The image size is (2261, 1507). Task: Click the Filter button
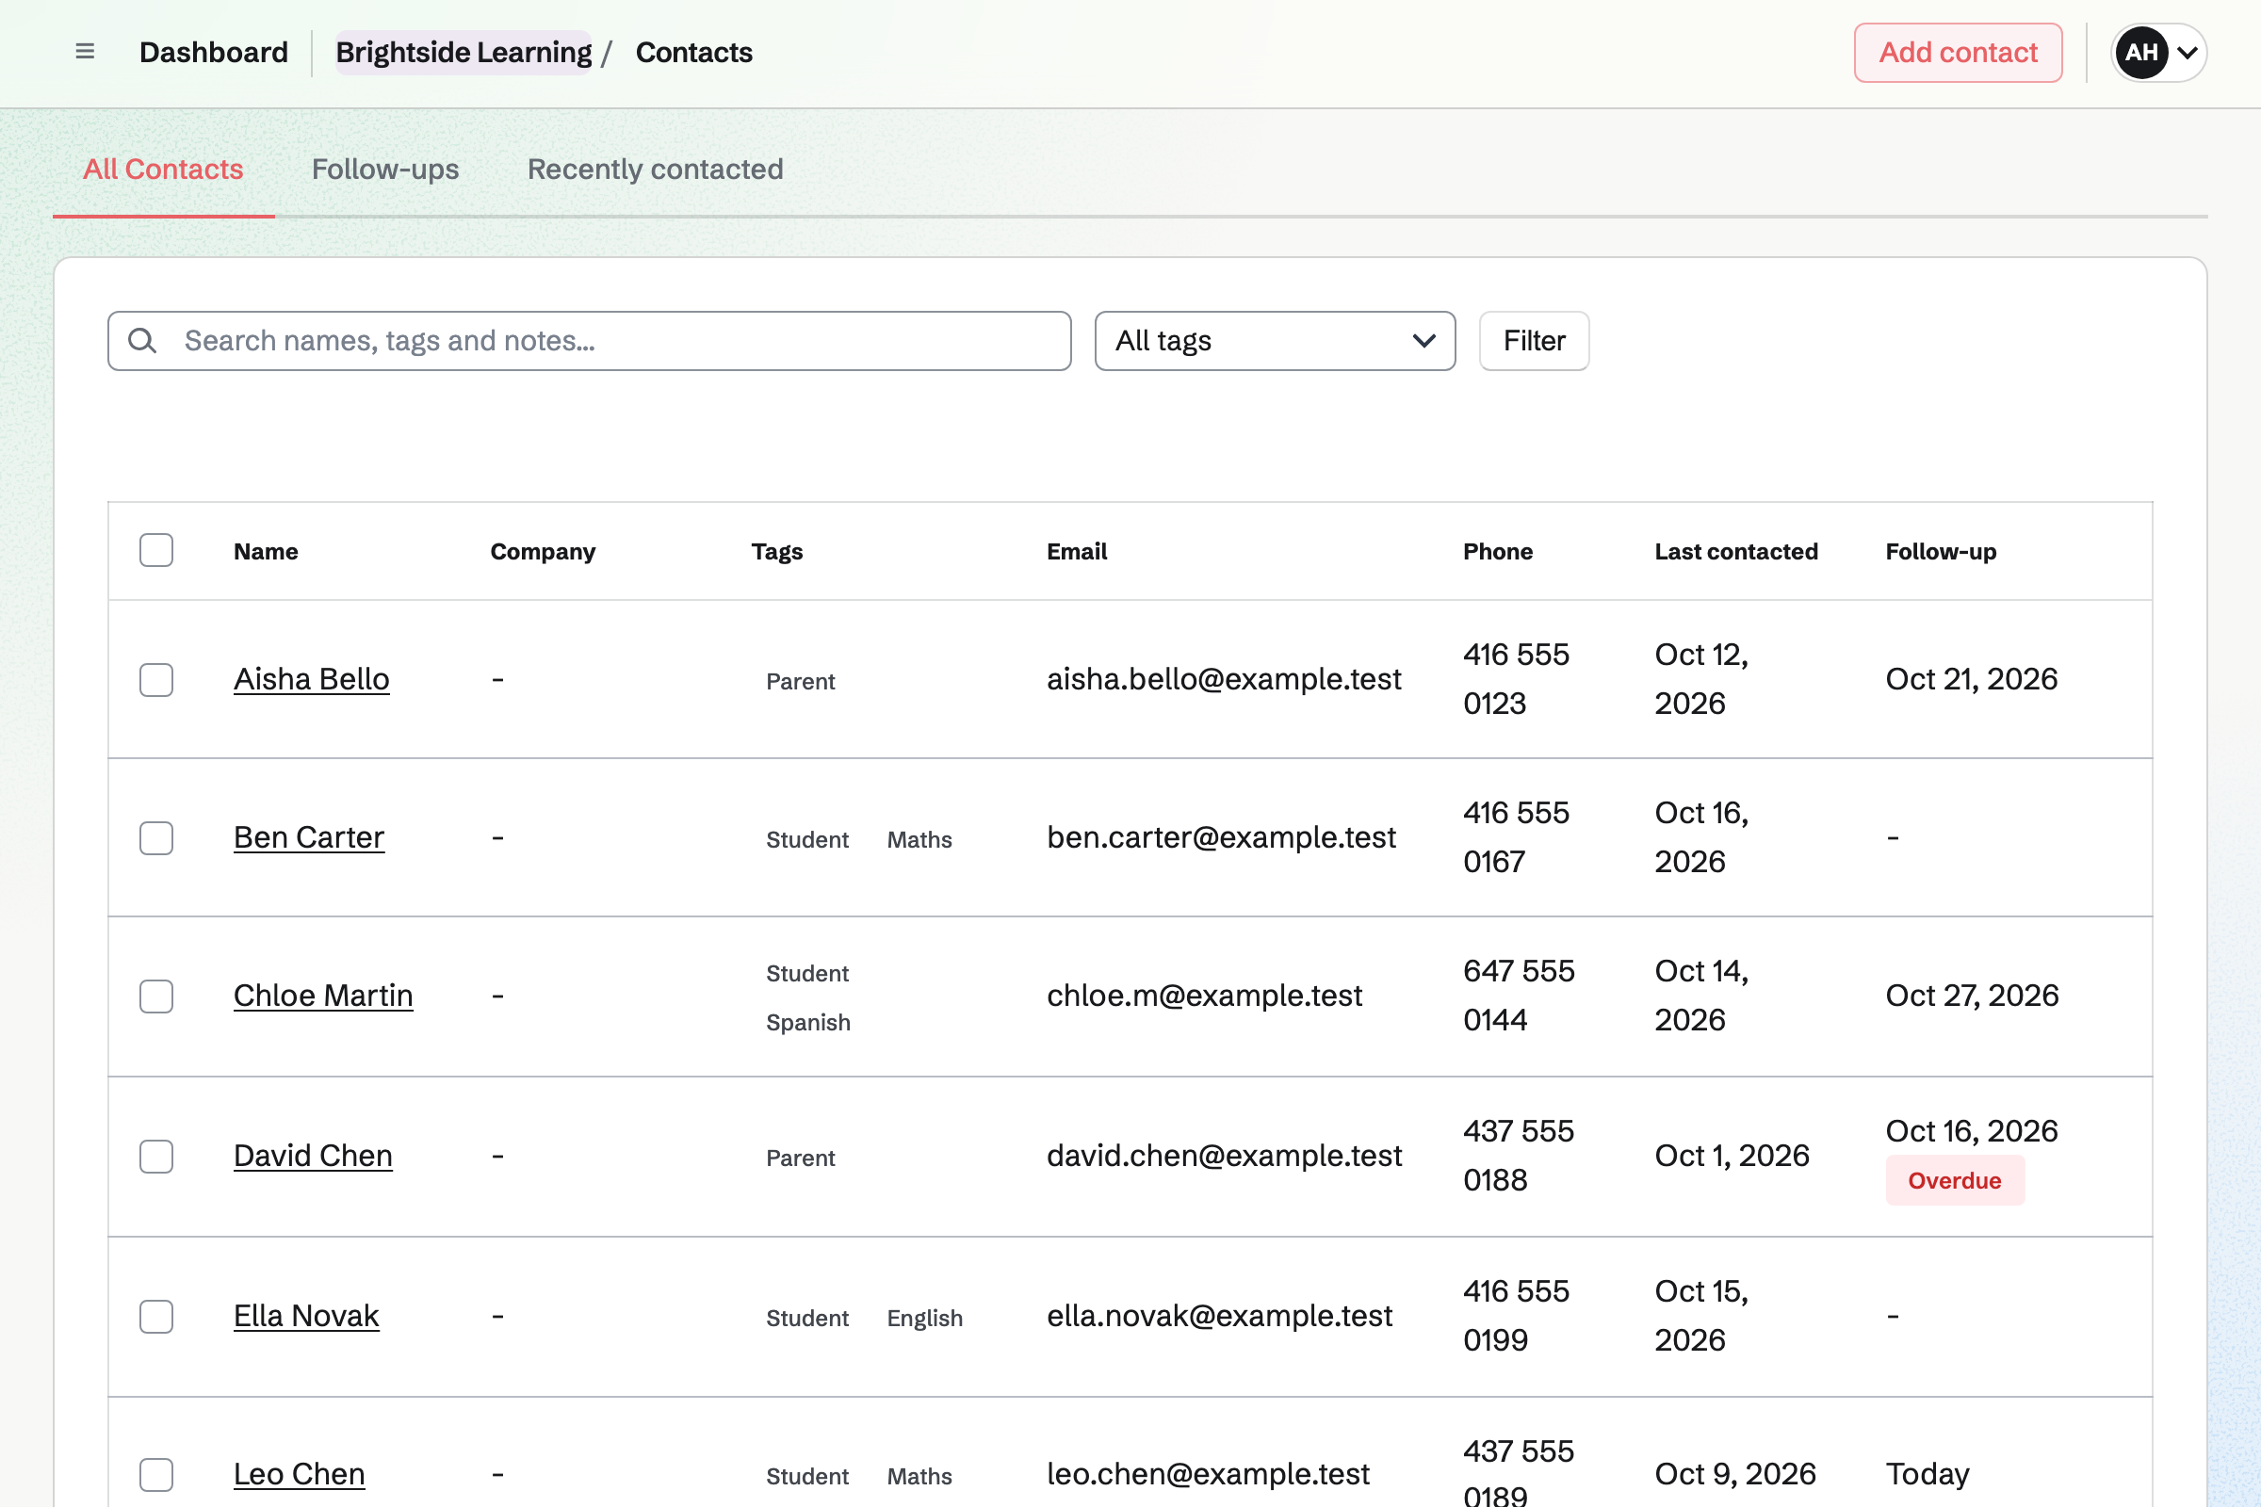[1535, 340]
